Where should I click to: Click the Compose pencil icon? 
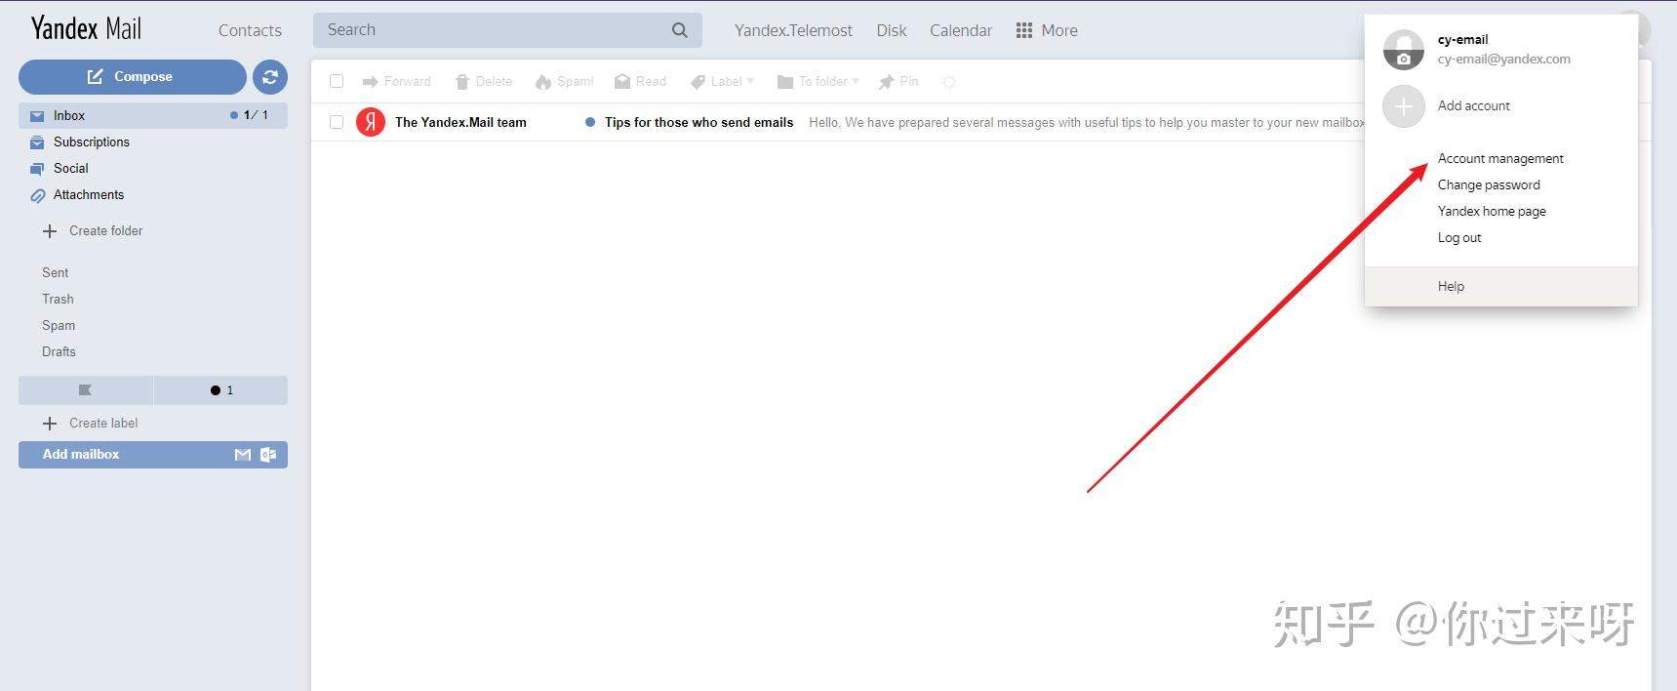click(95, 76)
